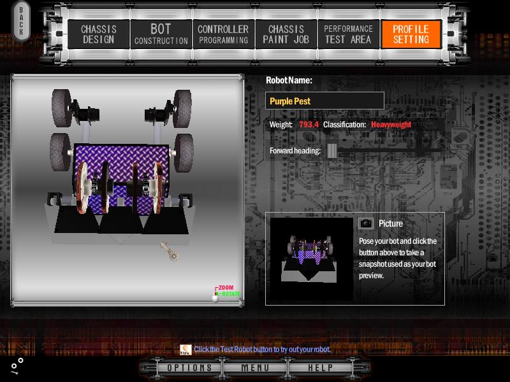
Task: Click the Forward heading slider handle
Action: (331, 151)
